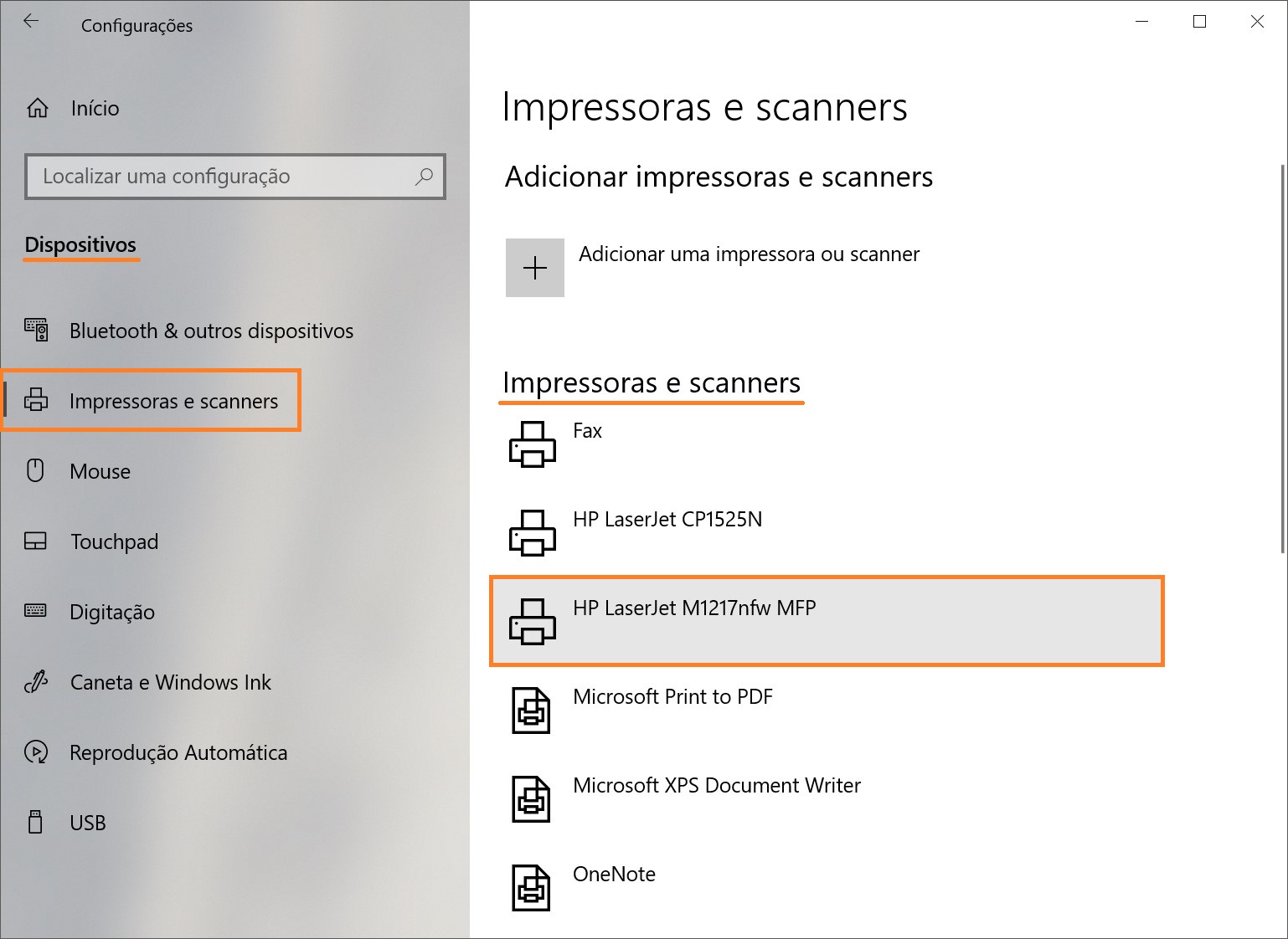Minimize the Configurações window
Image resolution: width=1288 pixels, height=939 pixels.
tap(1142, 22)
